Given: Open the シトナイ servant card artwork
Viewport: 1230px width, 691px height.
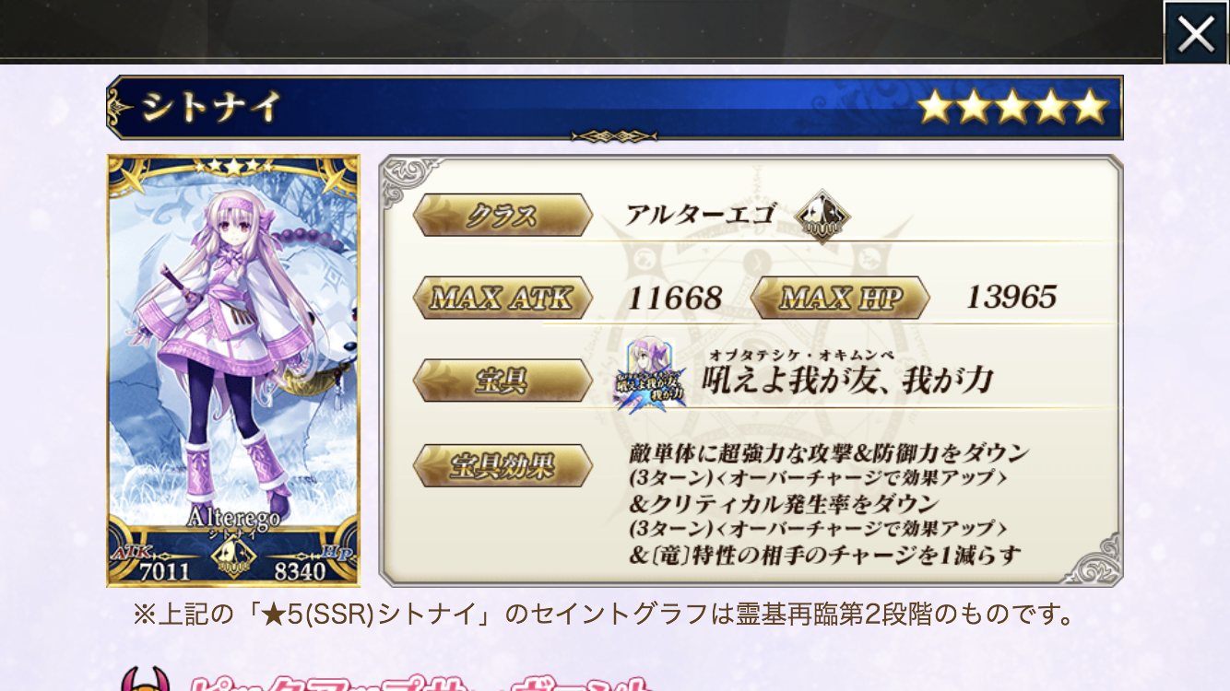Looking at the screenshot, I should (x=233, y=370).
